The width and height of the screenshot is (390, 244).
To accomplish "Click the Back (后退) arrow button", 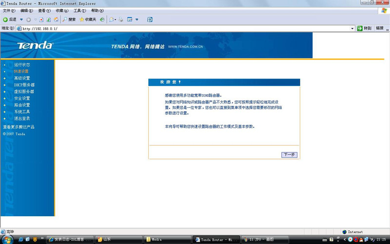I will tap(9, 20).
